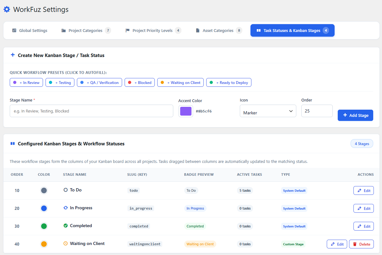Click the Order field showing 25

point(317,111)
